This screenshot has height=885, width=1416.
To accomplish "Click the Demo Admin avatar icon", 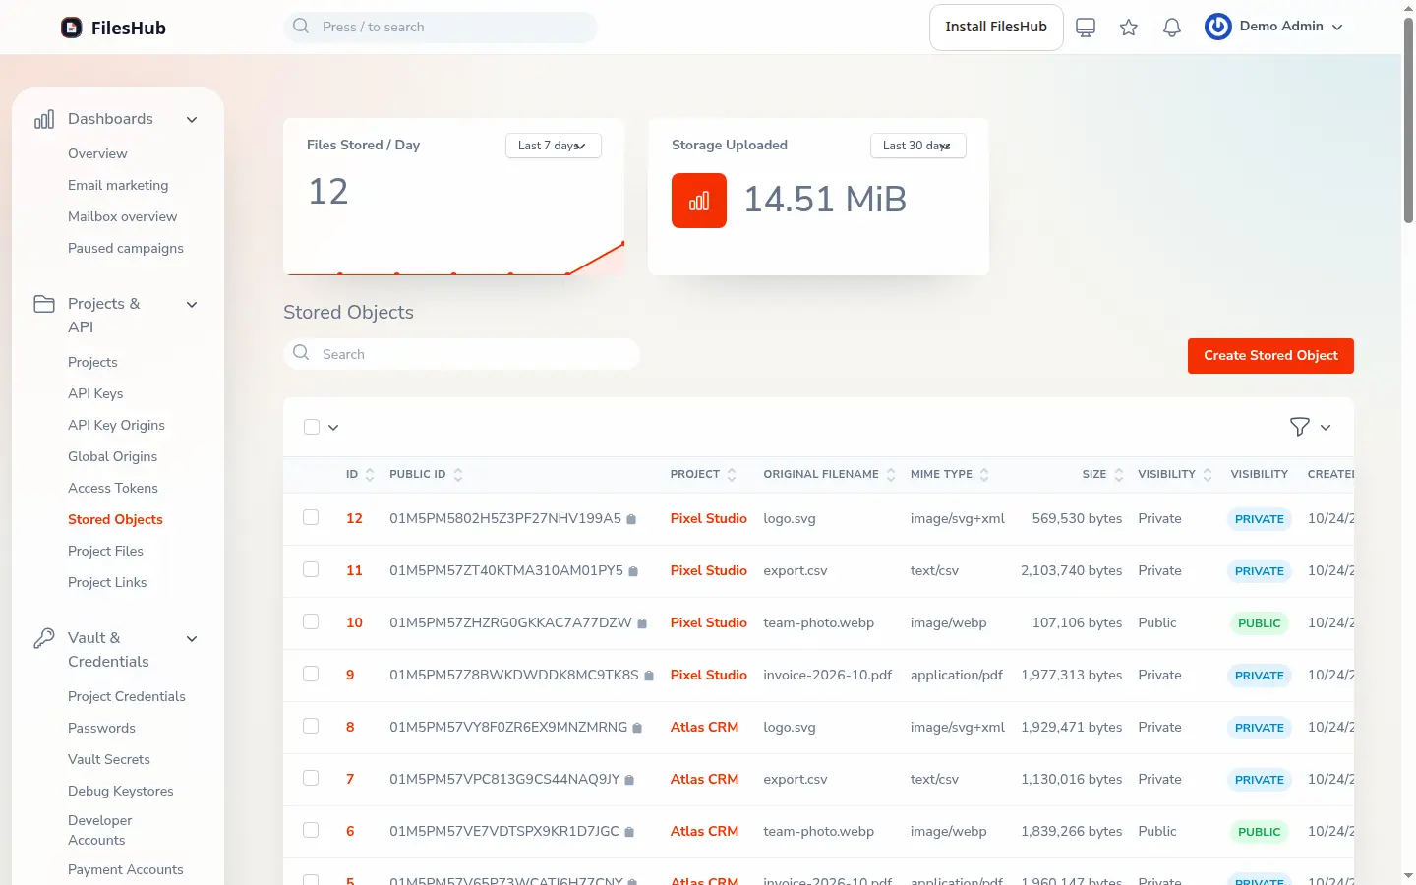I will click(x=1218, y=27).
